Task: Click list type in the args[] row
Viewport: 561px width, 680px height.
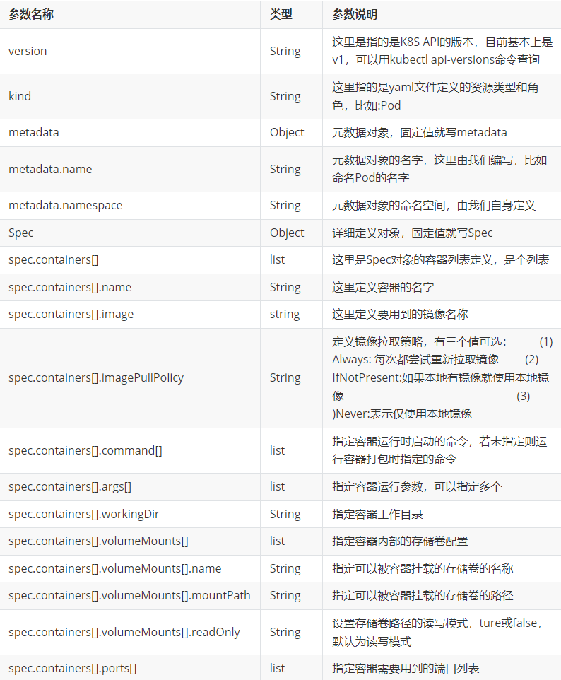Action: (x=277, y=486)
